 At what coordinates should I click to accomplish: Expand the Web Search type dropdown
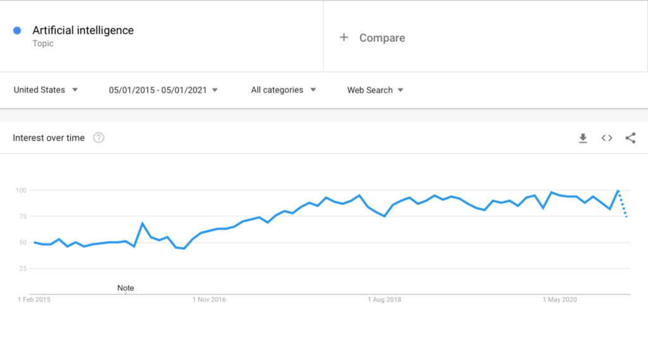click(375, 90)
